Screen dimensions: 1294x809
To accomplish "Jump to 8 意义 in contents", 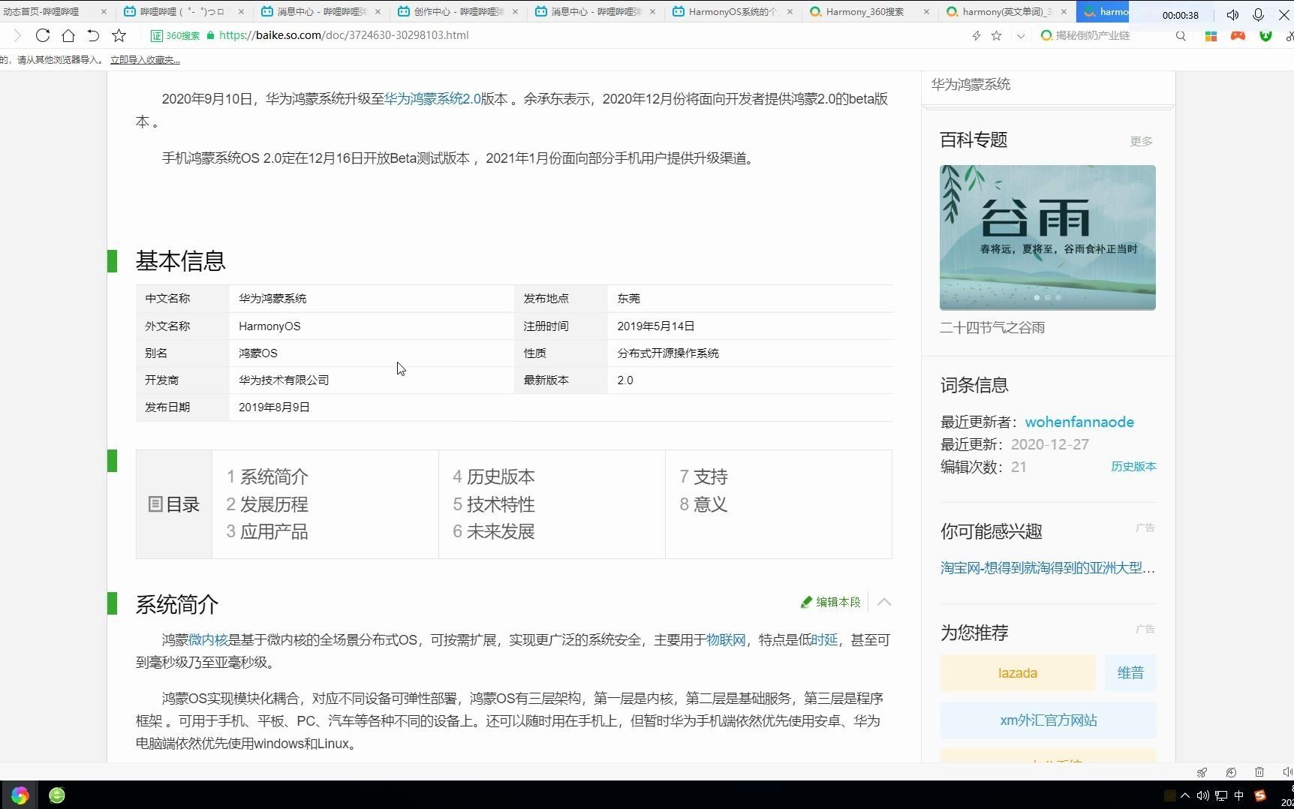I will point(704,504).
